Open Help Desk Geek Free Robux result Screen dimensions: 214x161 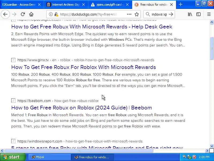[x=92, y=27]
